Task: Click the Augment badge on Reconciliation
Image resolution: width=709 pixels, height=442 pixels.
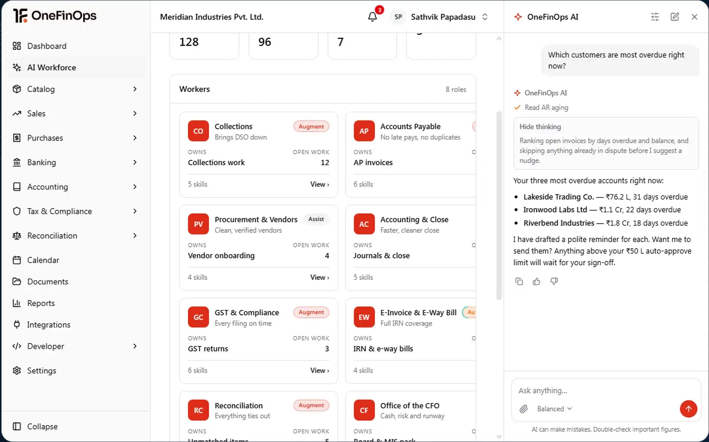Action: [x=311, y=405]
